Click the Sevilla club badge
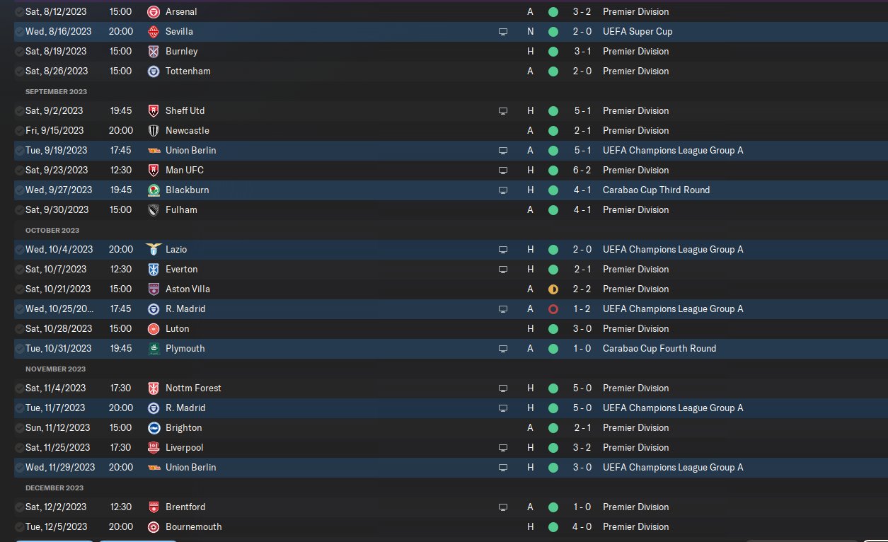Image resolution: width=888 pixels, height=542 pixels. coord(154,32)
